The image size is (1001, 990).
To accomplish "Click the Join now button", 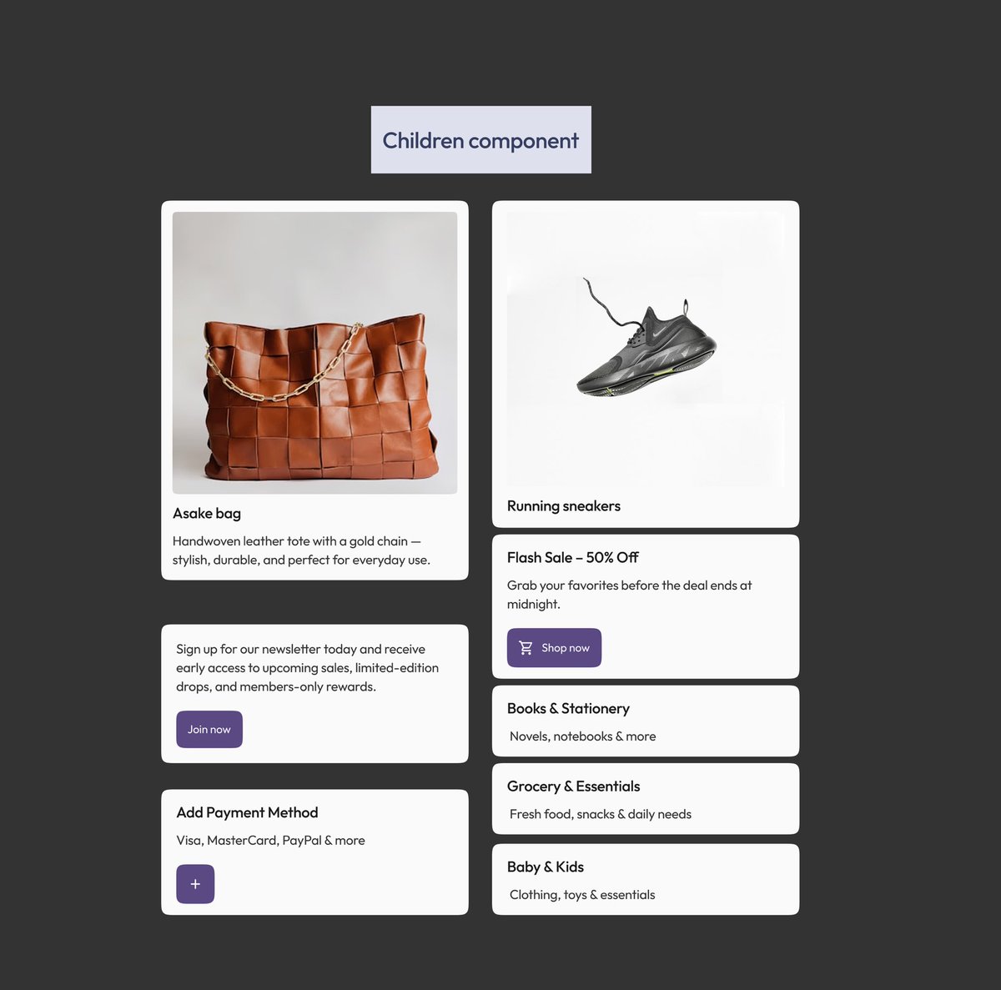I will tap(209, 729).
